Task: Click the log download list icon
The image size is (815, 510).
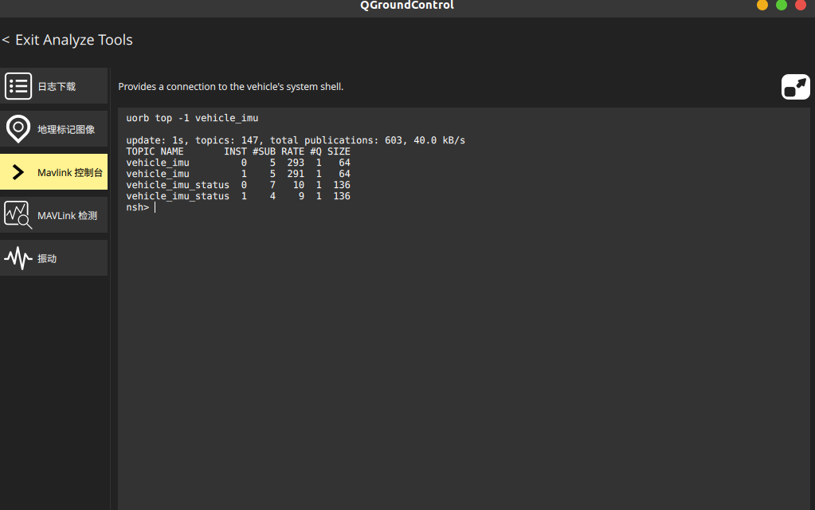Action: (x=18, y=86)
